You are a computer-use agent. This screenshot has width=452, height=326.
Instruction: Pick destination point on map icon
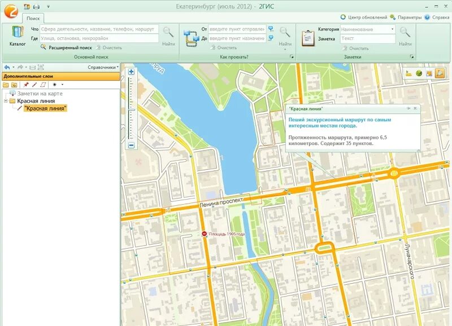coord(271,38)
